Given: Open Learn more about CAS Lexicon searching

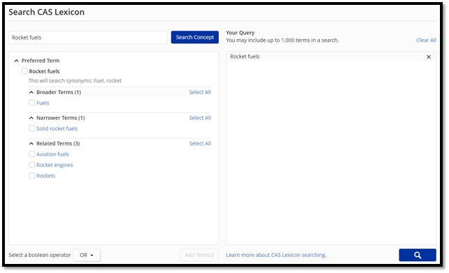Looking at the screenshot, I should [x=276, y=255].
